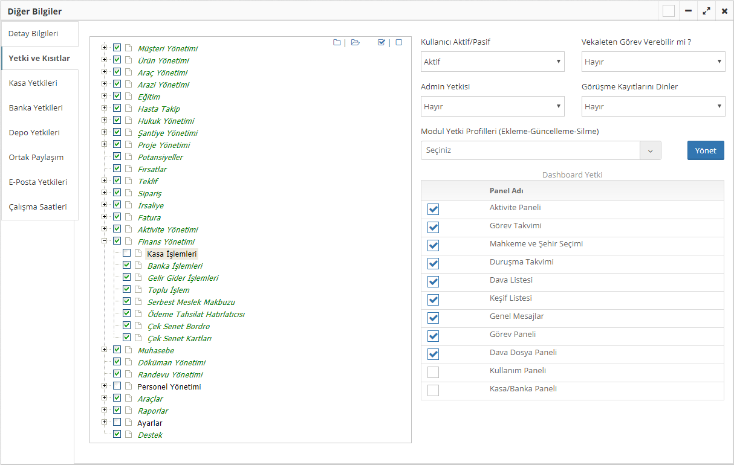The image size is (734, 465).
Task: Open the Admin Yetkisi dropdown
Action: point(492,106)
